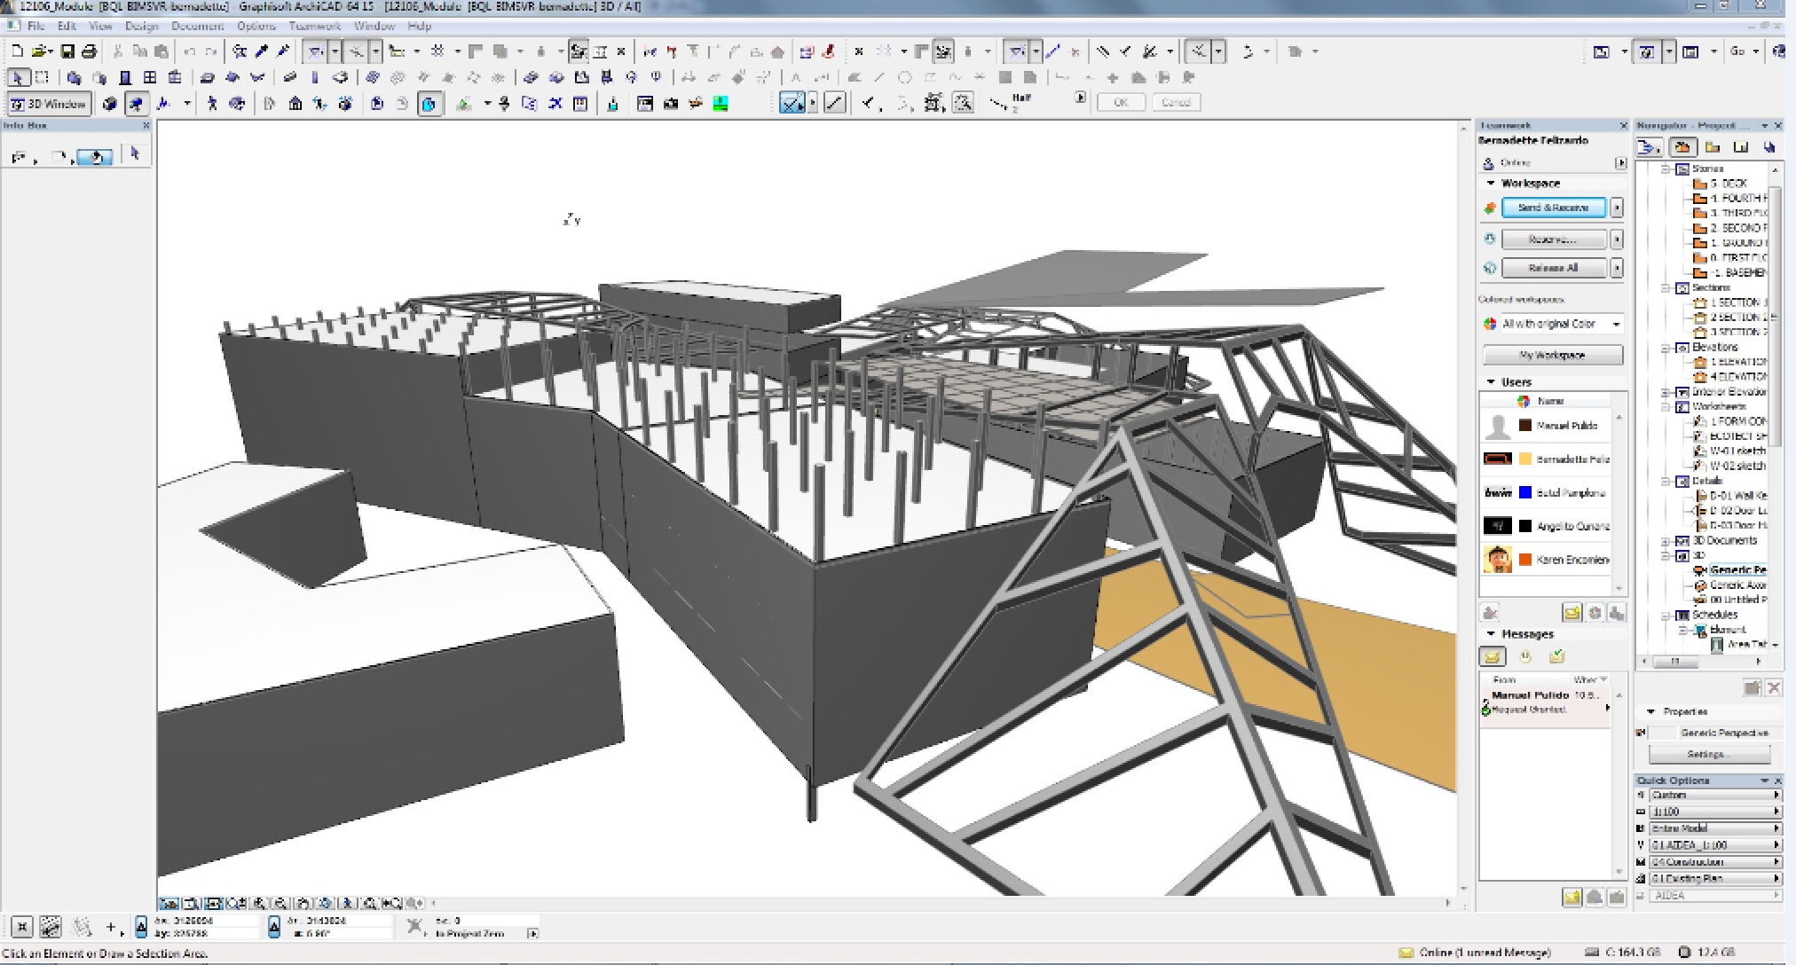
Task: Open the Teamwork menu
Action: coord(315,26)
